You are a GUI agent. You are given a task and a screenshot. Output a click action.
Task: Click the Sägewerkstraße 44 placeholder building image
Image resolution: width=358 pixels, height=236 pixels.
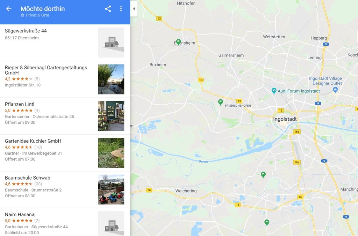[111, 43]
